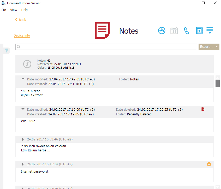221x189 pixels.
Task: Click the red trash icon on deleted note
Action: coord(203,109)
